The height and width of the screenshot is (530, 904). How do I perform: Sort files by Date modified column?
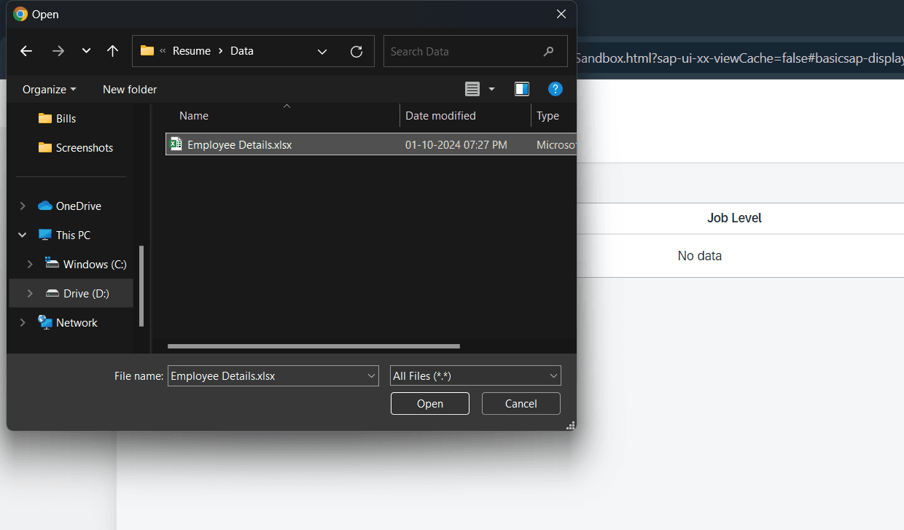440,115
